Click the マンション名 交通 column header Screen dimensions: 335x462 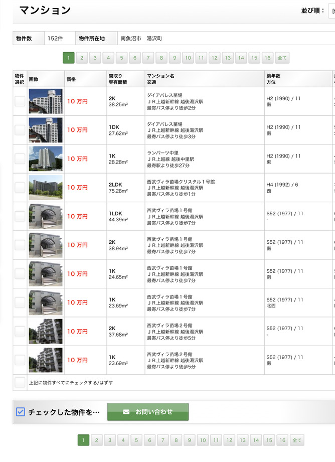(x=205, y=79)
